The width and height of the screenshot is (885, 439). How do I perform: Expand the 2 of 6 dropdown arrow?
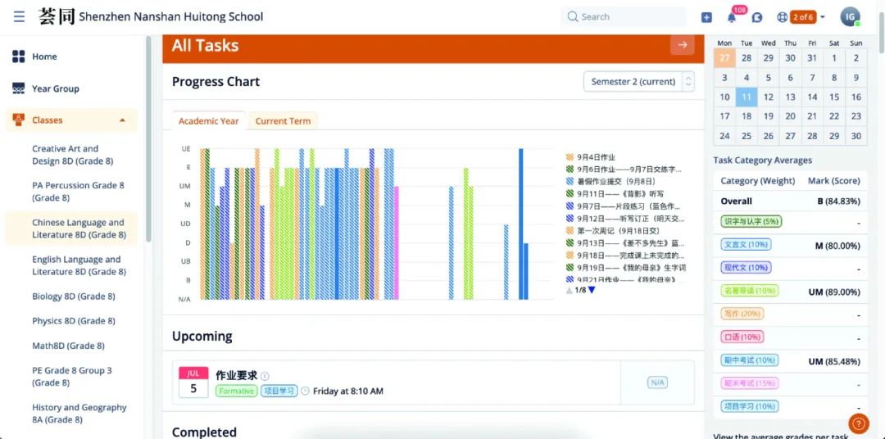pos(822,17)
